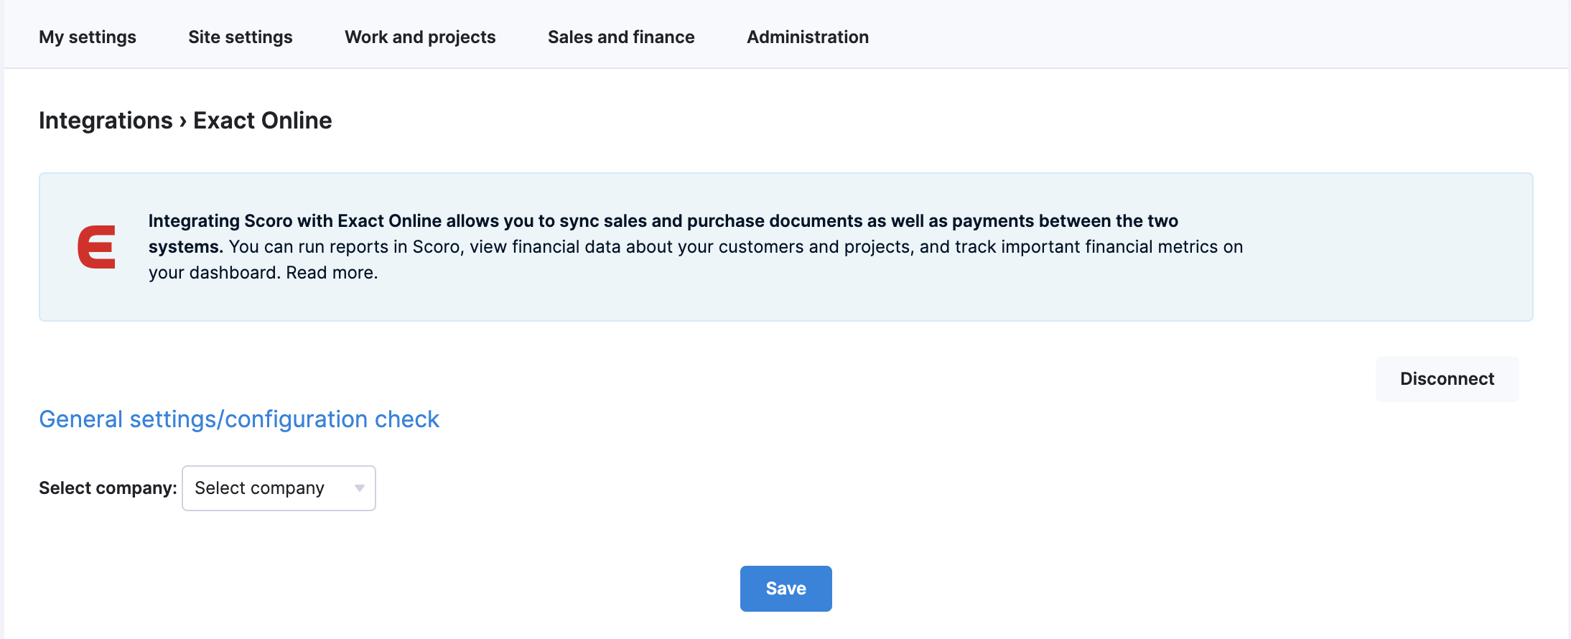The width and height of the screenshot is (1571, 639).
Task: Click the red Exact Online logo icon
Action: pos(97,247)
